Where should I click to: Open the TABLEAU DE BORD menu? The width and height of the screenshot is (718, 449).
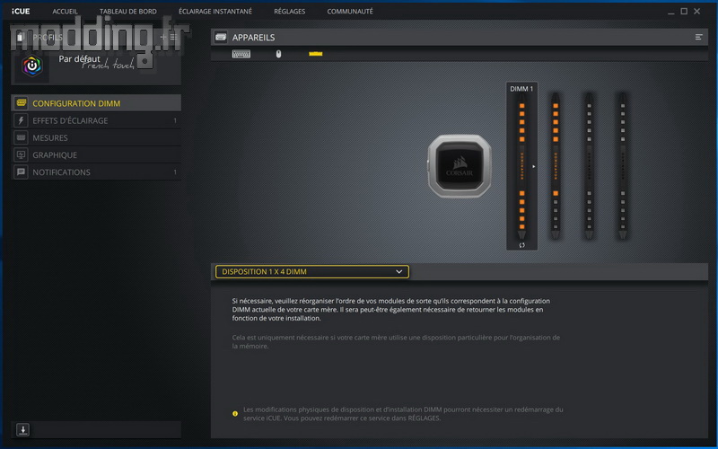click(127, 11)
